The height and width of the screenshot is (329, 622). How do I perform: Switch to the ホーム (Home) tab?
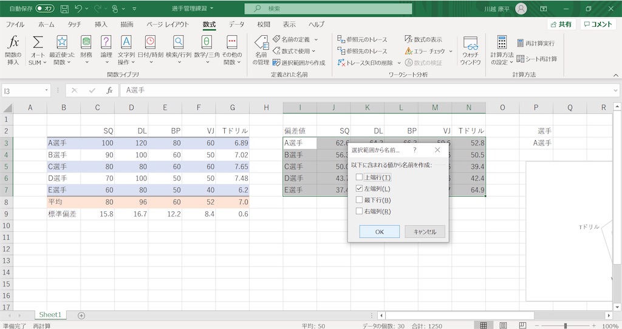click(x=46, y=24)
